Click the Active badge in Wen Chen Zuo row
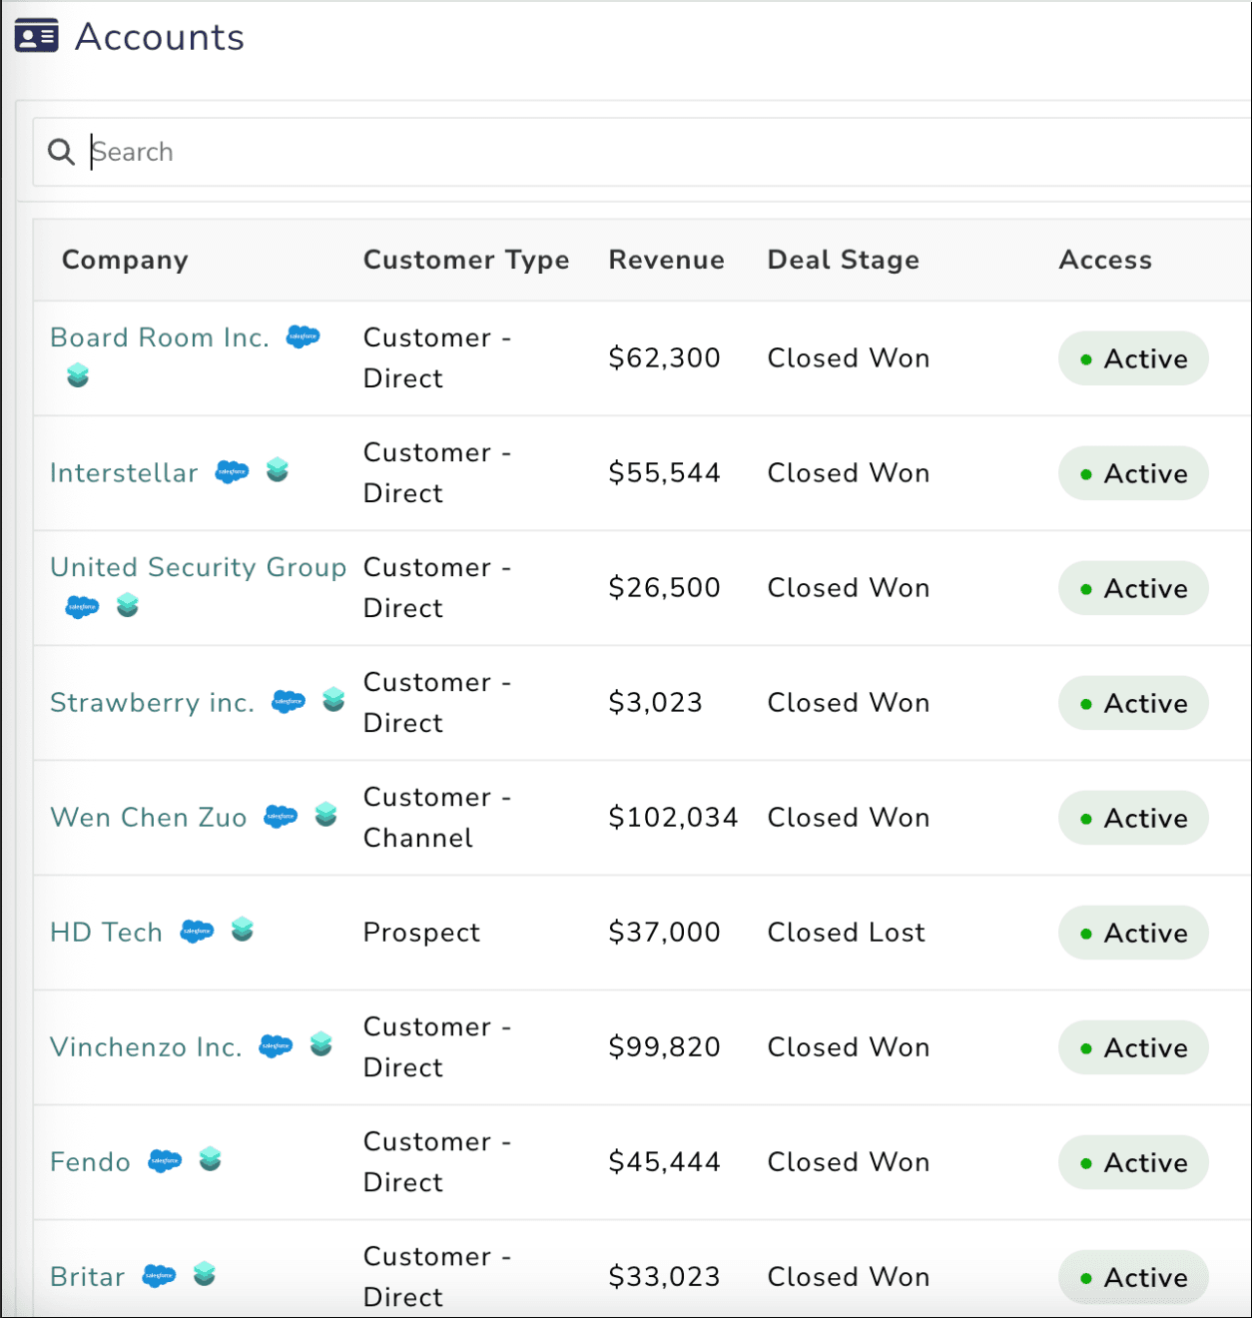The width and height of the screenshot is (1252, 1318). [1133, 818]
